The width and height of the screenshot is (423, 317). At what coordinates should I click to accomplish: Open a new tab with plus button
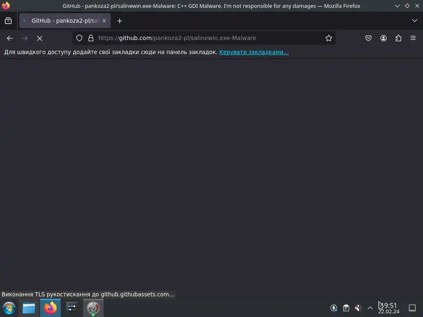[119, 21]
